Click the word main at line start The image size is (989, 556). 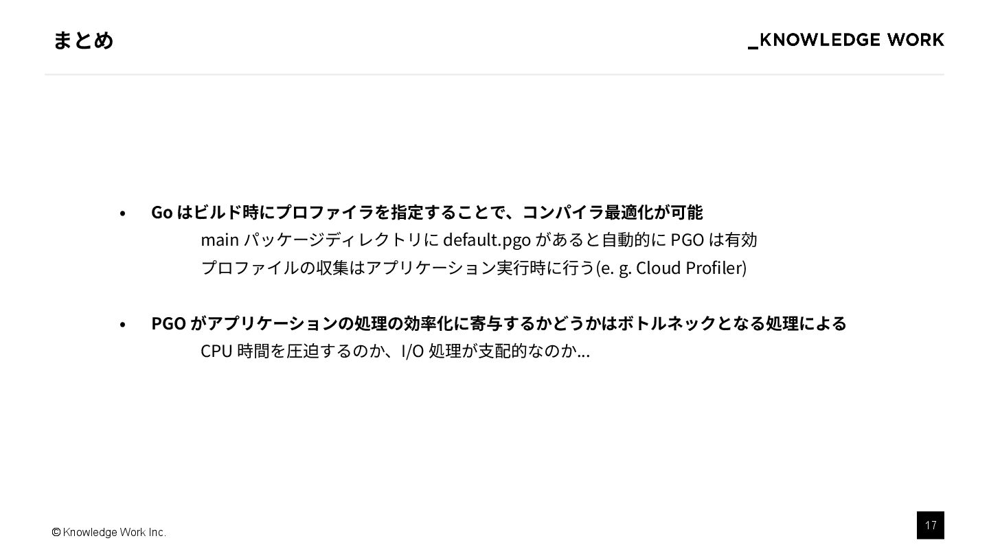point(220,240)
